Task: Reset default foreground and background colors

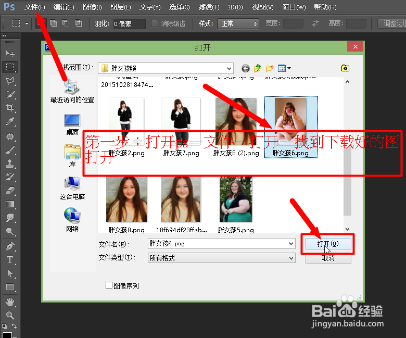Action: (x=4, y=326)
